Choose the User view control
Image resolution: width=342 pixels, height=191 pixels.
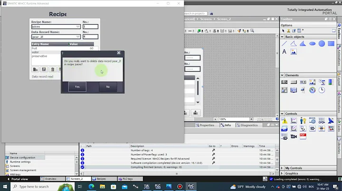pyautogui.click(x=303, y=121)
